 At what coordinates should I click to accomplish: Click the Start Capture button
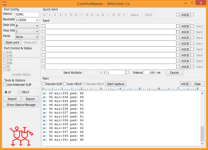click(x=116, y=84)
